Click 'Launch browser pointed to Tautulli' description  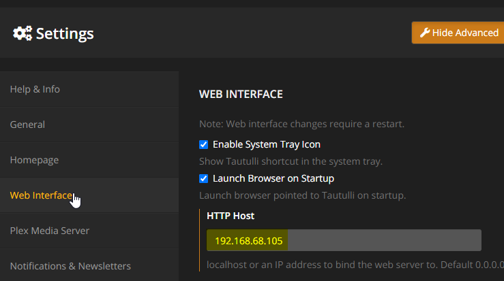[302, 195]
